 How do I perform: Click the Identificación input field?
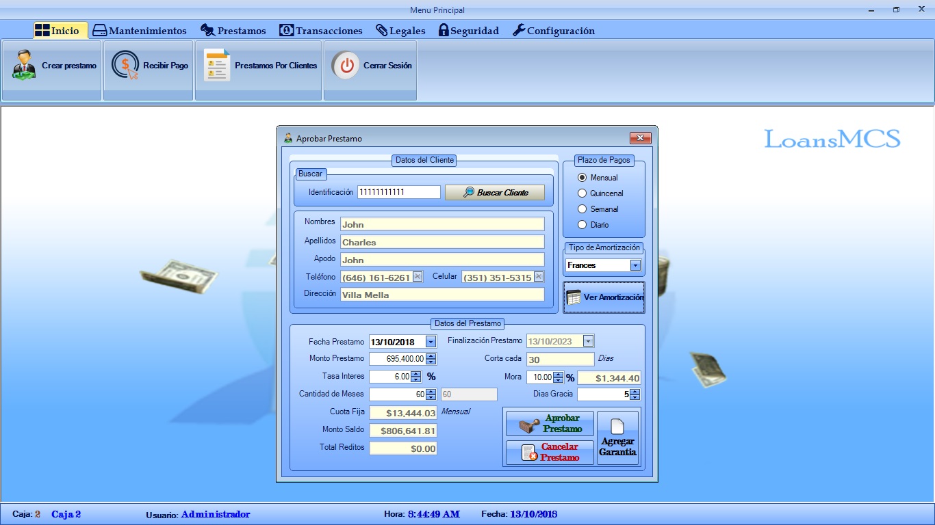click(x=398, y=192)
